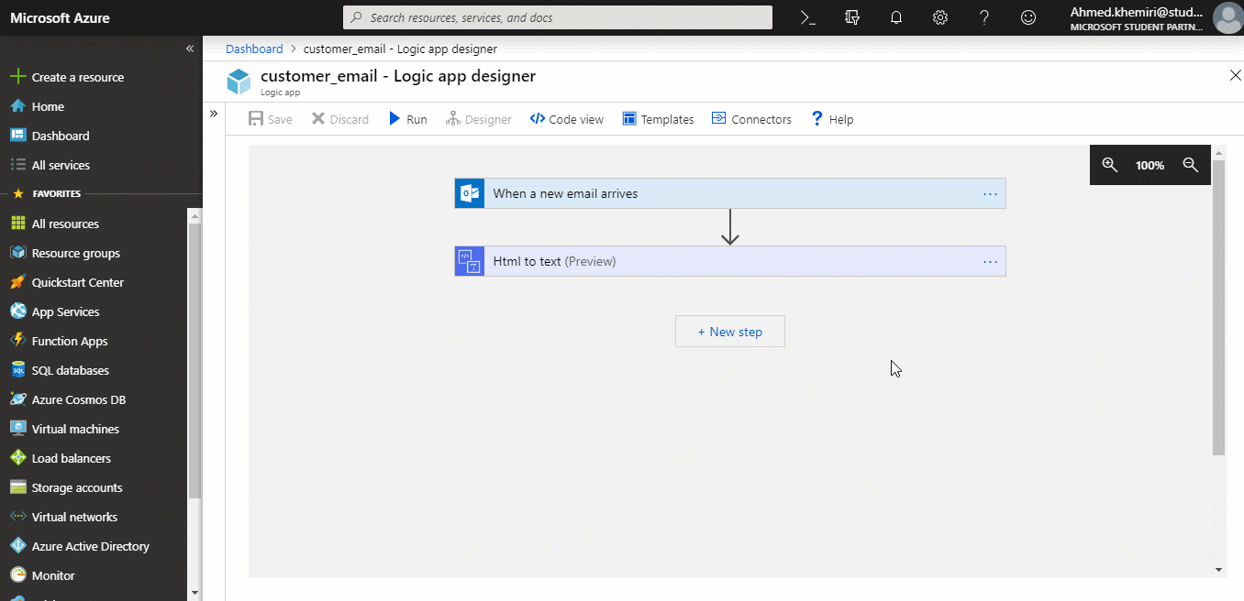
Task: Switch to Code view
Action: 567,119
